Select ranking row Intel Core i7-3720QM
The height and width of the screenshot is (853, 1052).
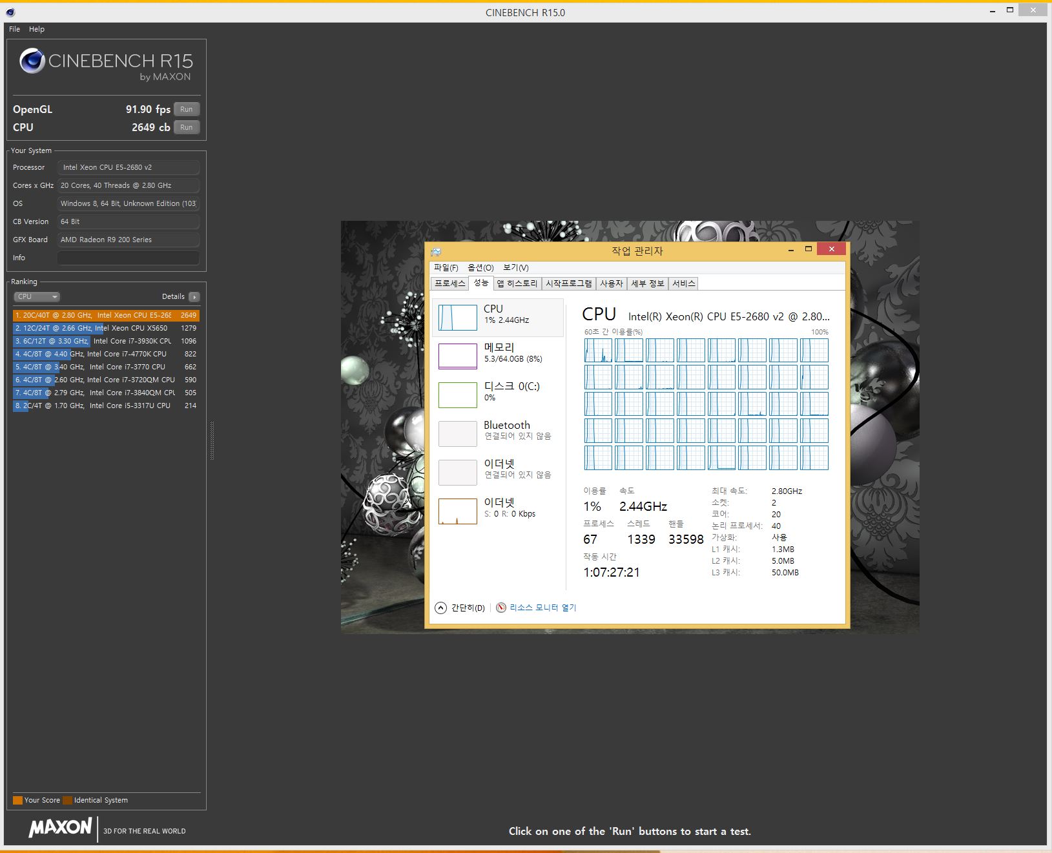pos(106,380)
